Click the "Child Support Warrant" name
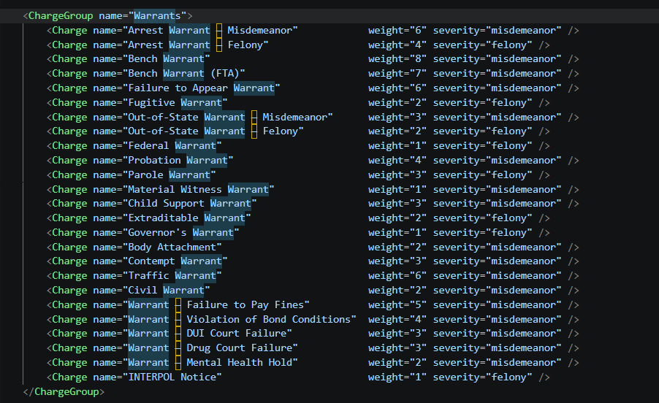659x403 pixels. 189,204
